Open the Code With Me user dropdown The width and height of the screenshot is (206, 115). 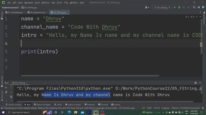point(147,7)
